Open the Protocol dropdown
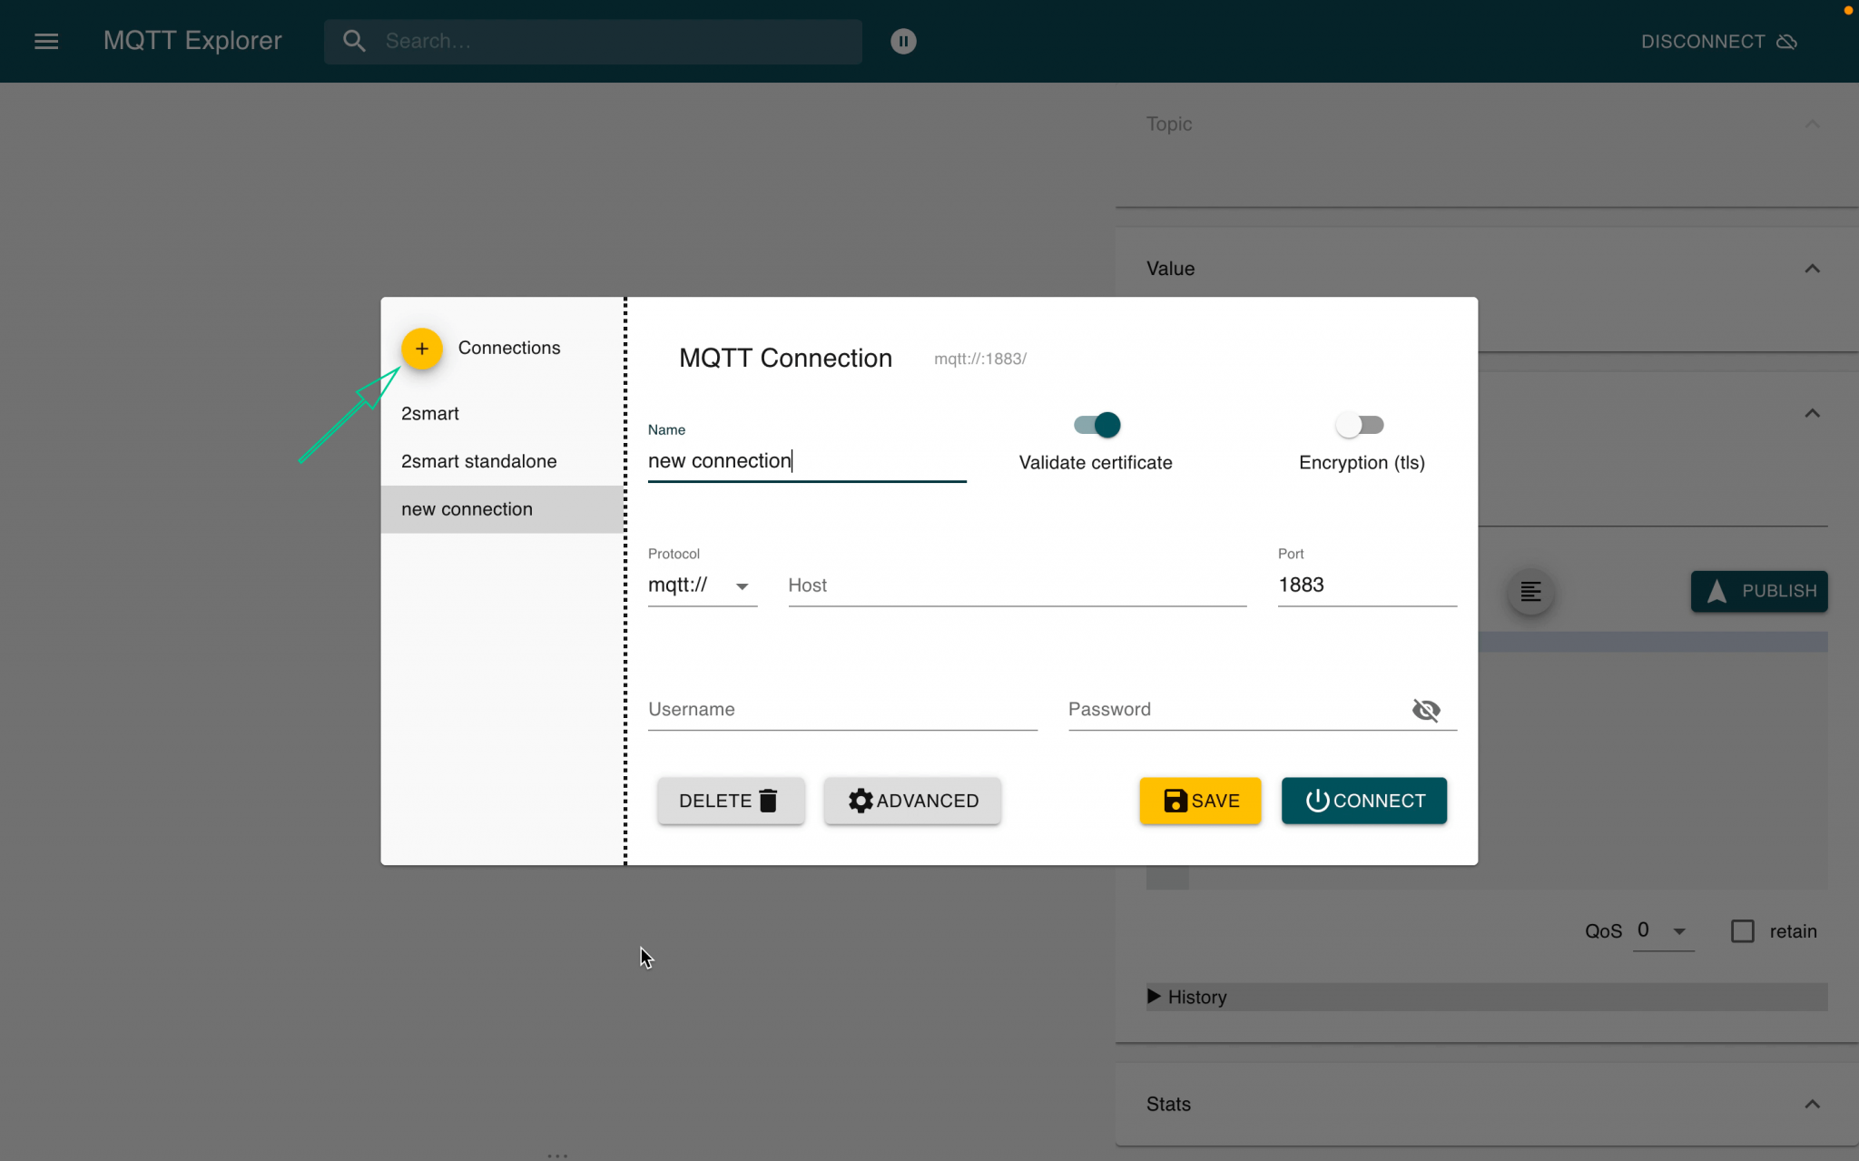The width and height of the screenshot is (1859, 1161). point(743,586)
